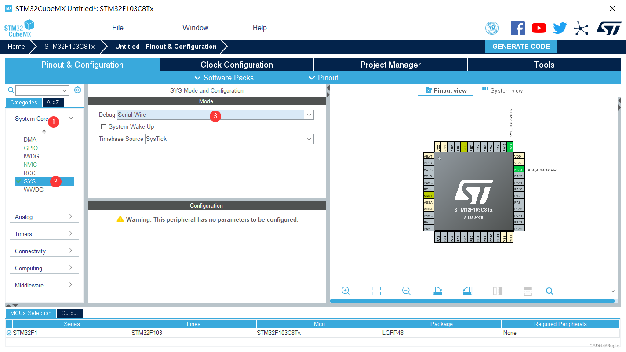Rotate the chip clockwise
Screen dimensions: 626x352
pyautogui.click(x=437, y=291)
